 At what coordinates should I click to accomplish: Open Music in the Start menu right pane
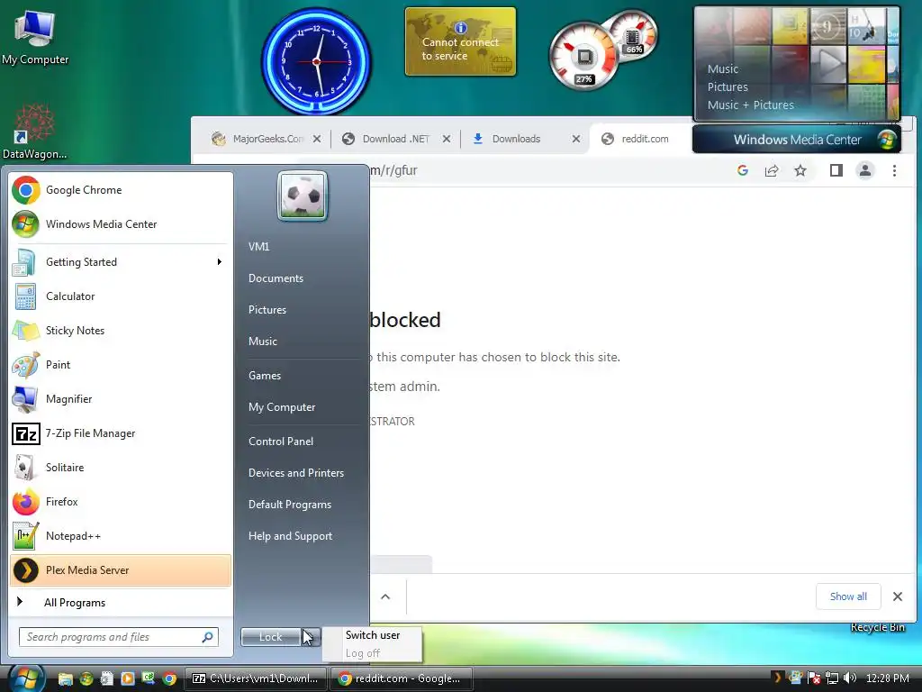coord(262,341)
